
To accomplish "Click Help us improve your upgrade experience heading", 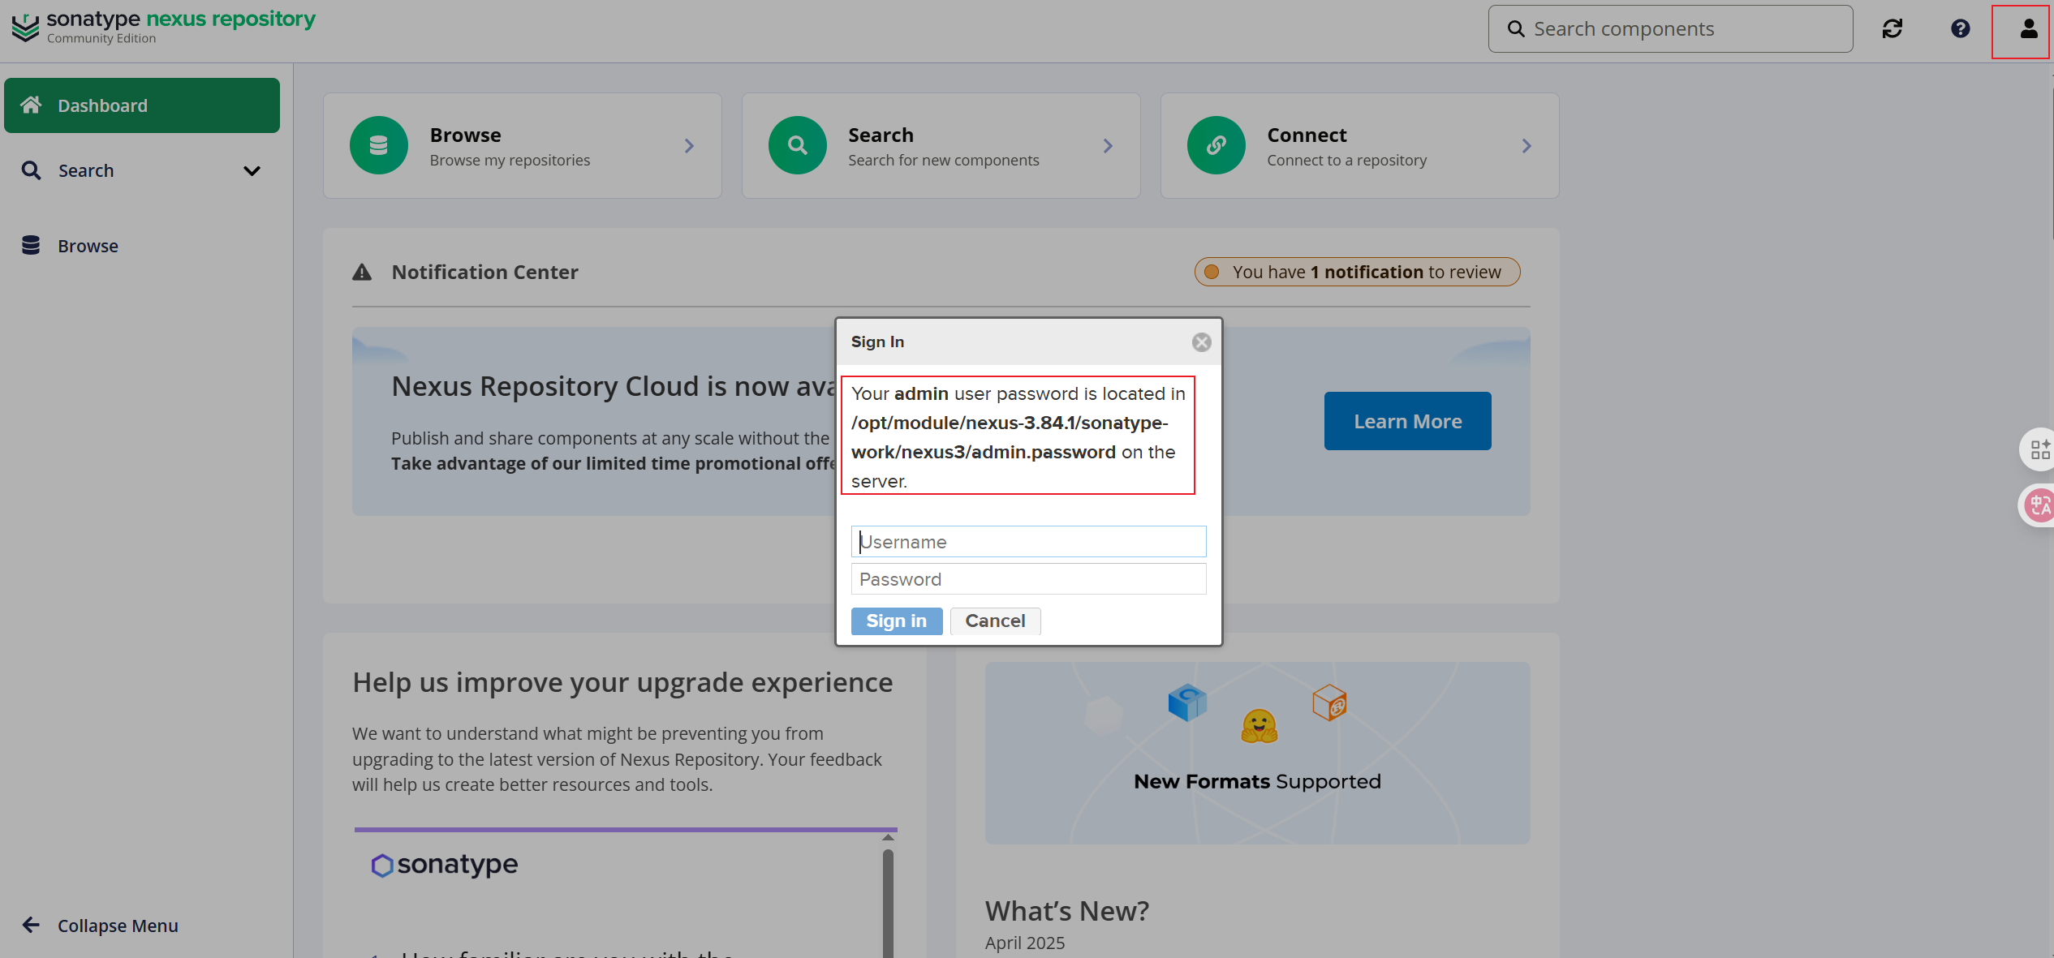I will coord(622,683).
